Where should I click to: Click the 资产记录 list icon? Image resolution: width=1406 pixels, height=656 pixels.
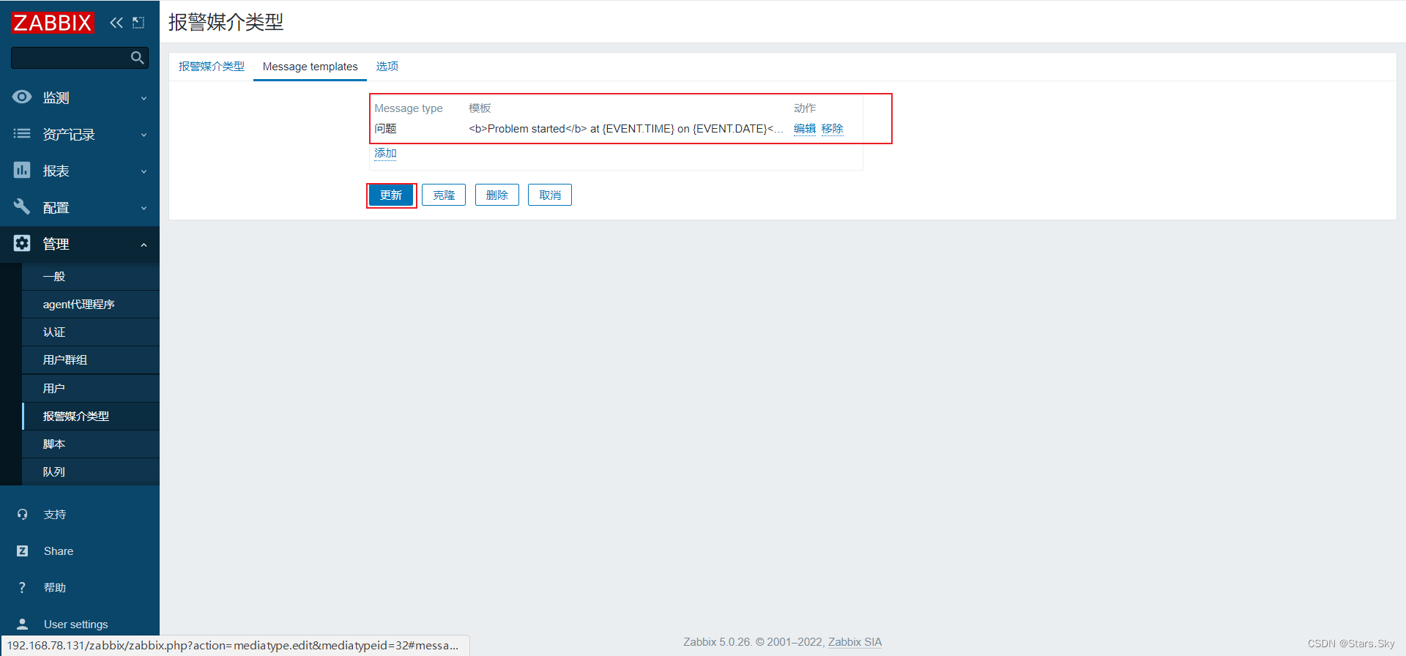tap(22, 134)
